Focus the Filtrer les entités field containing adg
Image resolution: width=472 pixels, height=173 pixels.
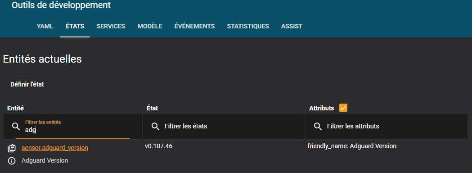(x=72, y=126)
